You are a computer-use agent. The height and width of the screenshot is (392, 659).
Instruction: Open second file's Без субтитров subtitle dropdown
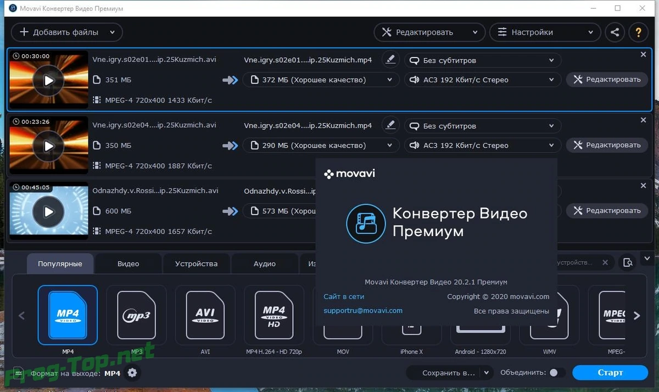(483, 126)
